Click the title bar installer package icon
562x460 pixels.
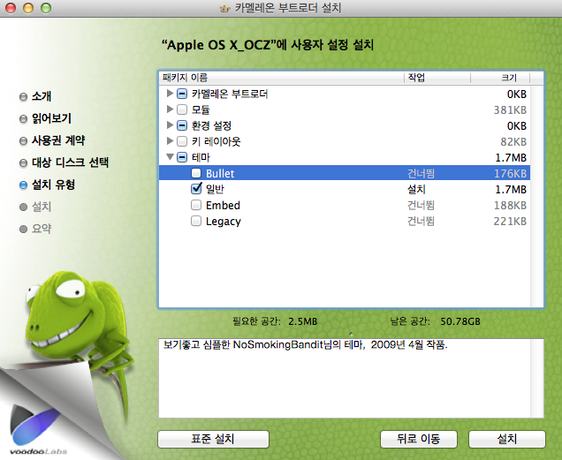[224, 8]
